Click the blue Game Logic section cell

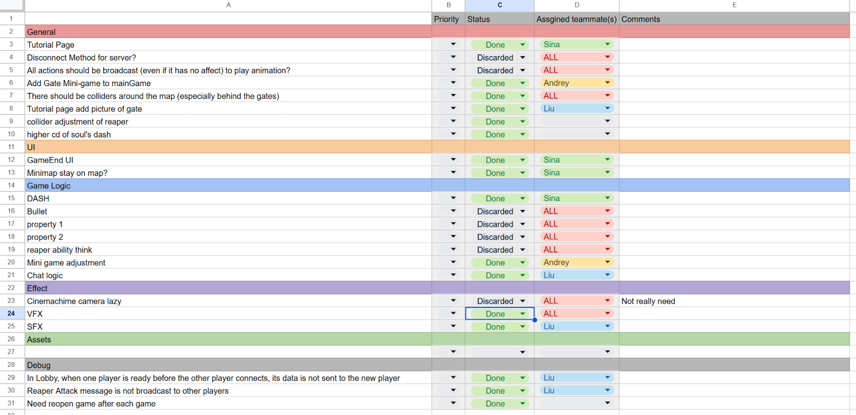pos(228,186)
